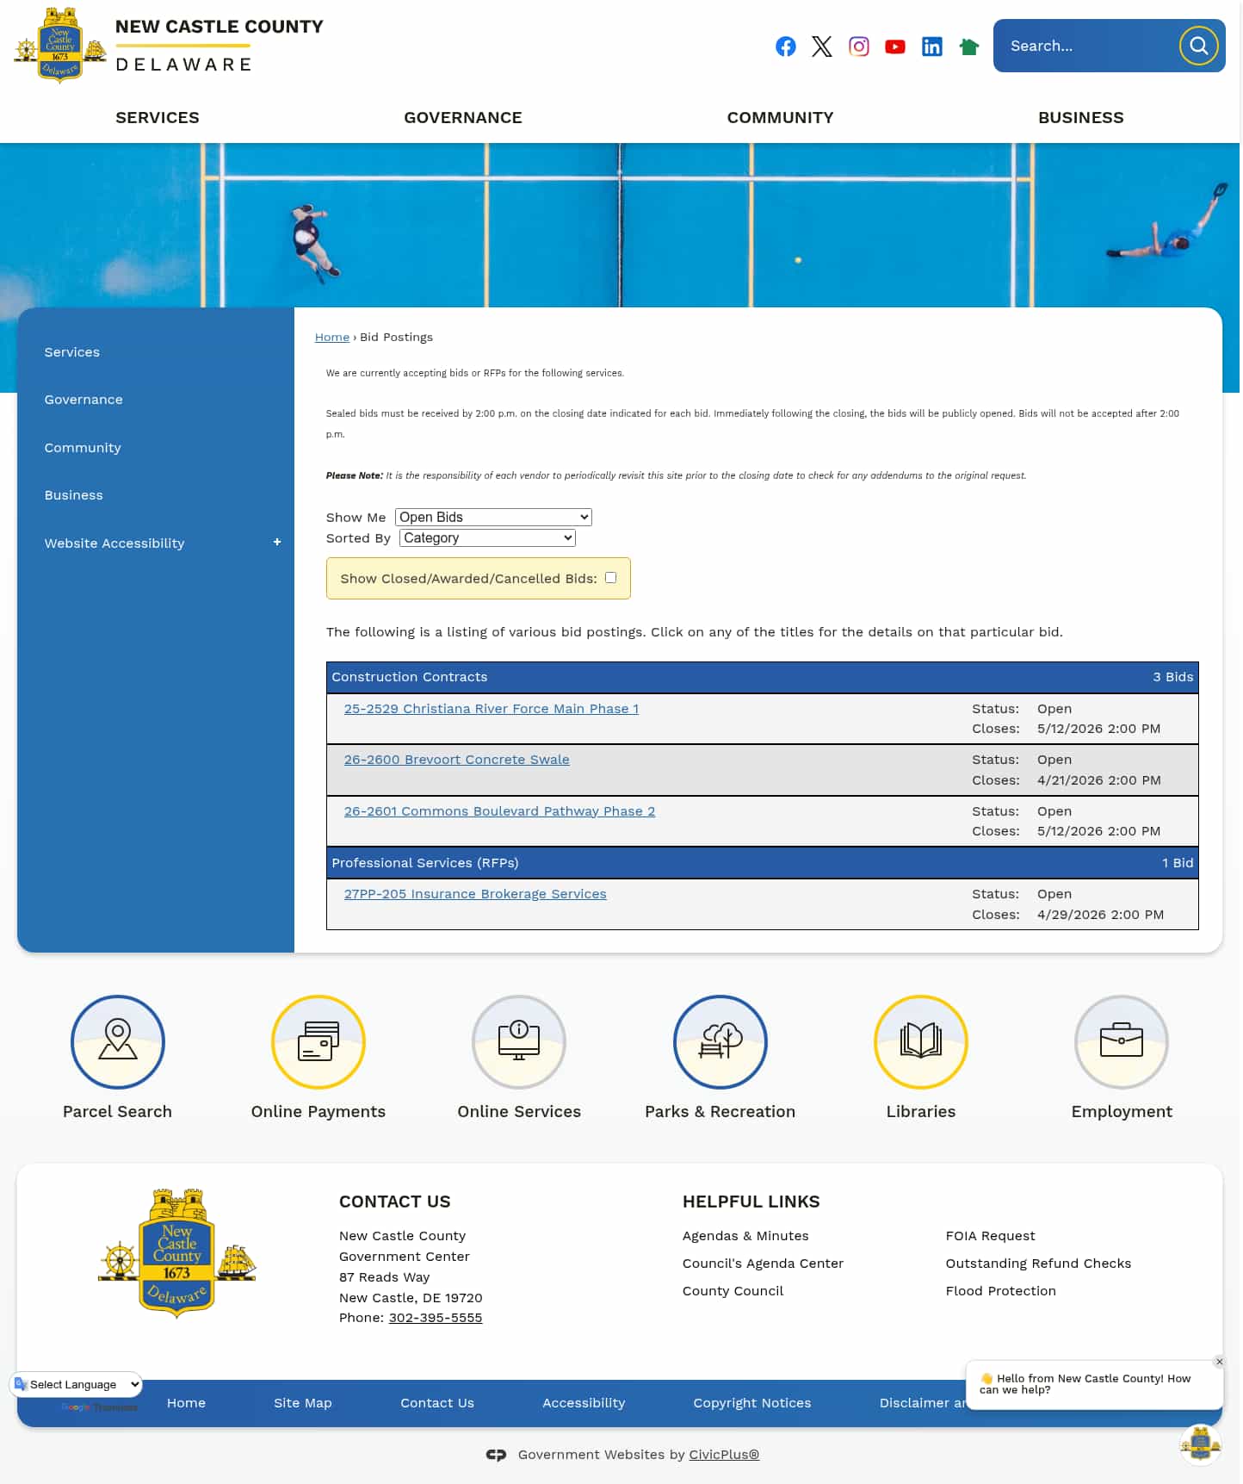
Task: Select Business in the sidebar
Action: point(74,495)
